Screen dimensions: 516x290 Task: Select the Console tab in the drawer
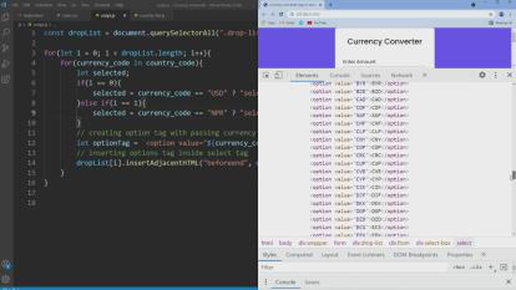point(285,282)
